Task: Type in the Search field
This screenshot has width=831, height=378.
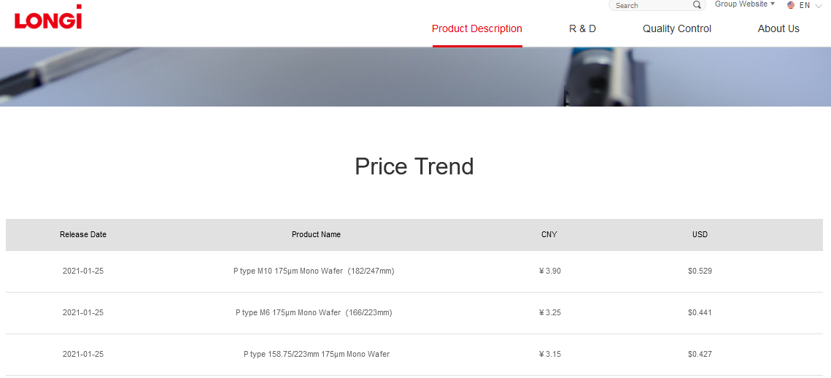Action: click(651, 5)
